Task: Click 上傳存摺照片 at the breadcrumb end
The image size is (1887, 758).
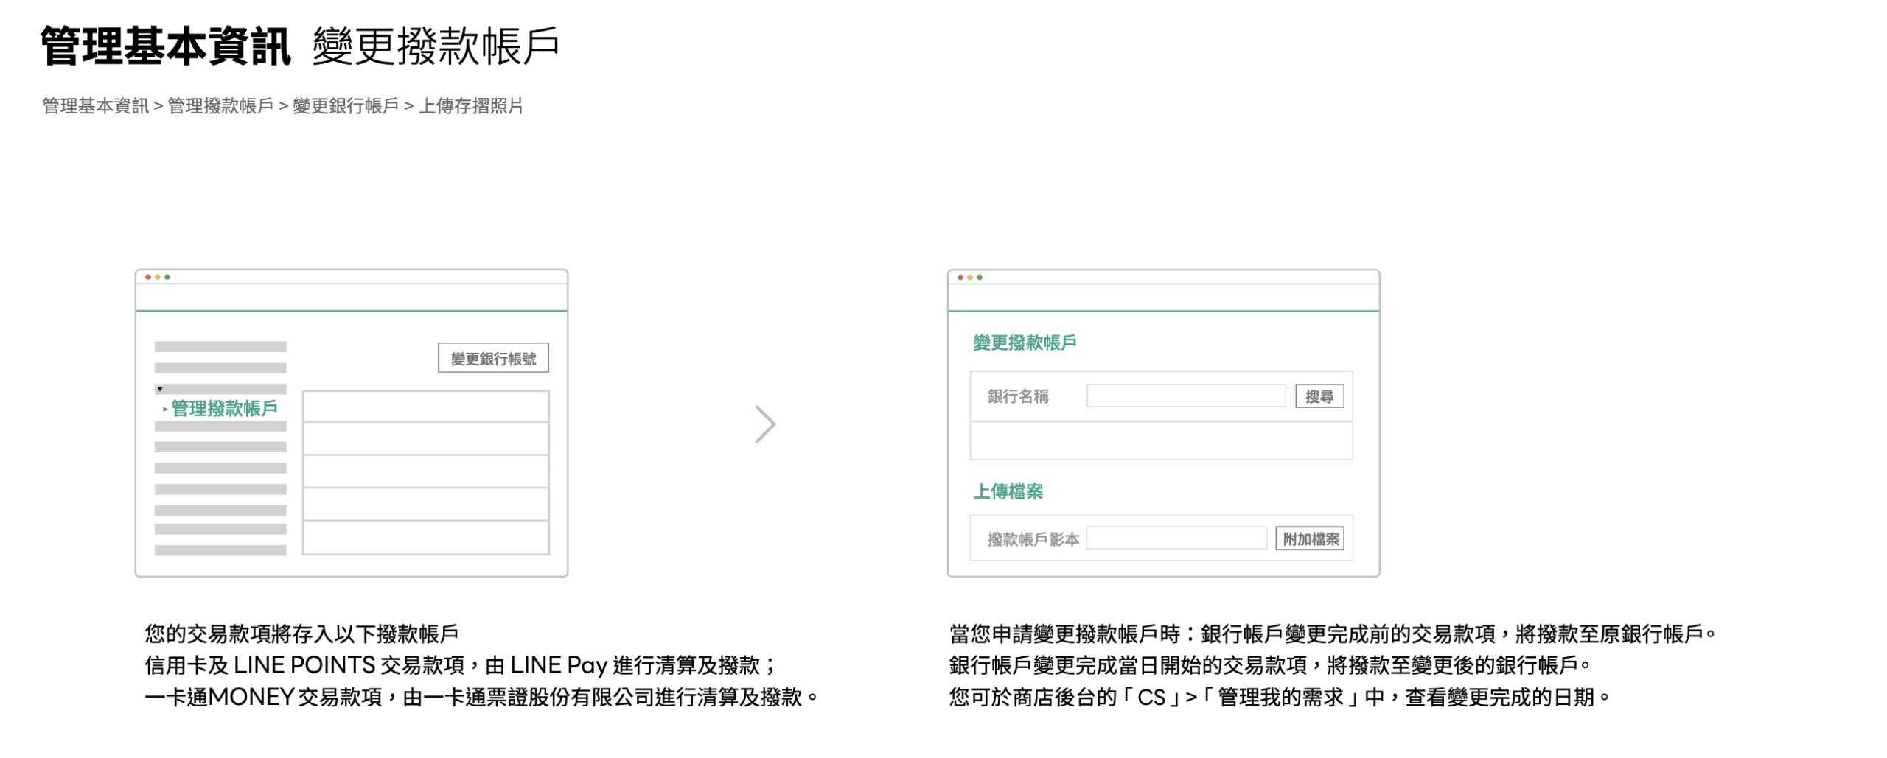Action: (471, 106)
